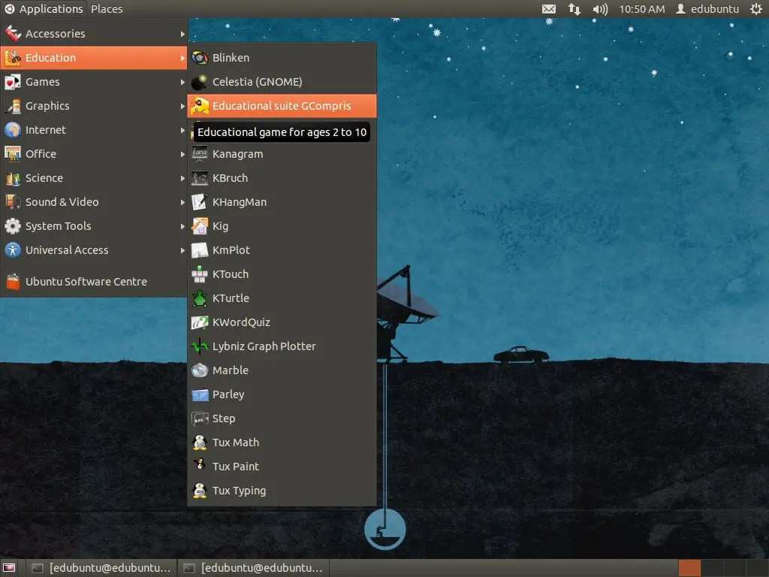The image size is (769, 577).
Task: Click the Education submenu arrow
Action: coord(182,58)
